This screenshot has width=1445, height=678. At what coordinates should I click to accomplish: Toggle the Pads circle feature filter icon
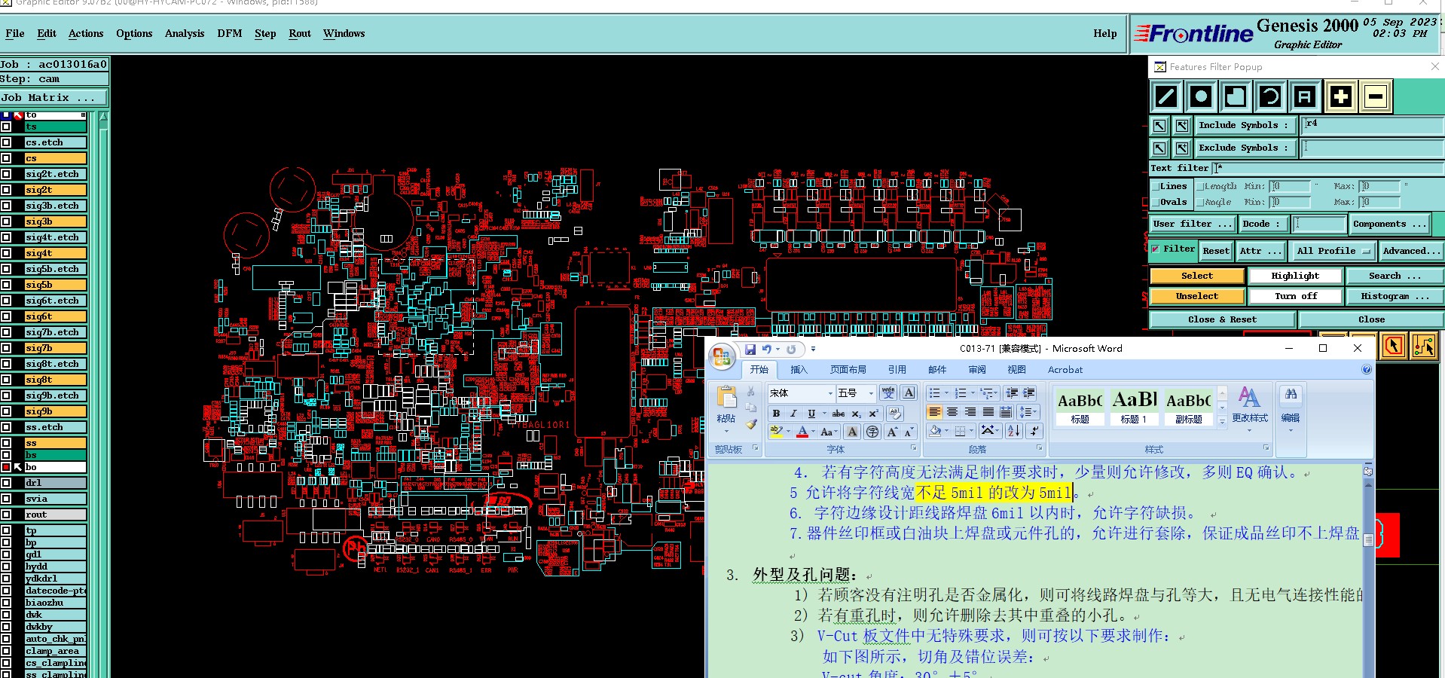(x=1201, y=96)
